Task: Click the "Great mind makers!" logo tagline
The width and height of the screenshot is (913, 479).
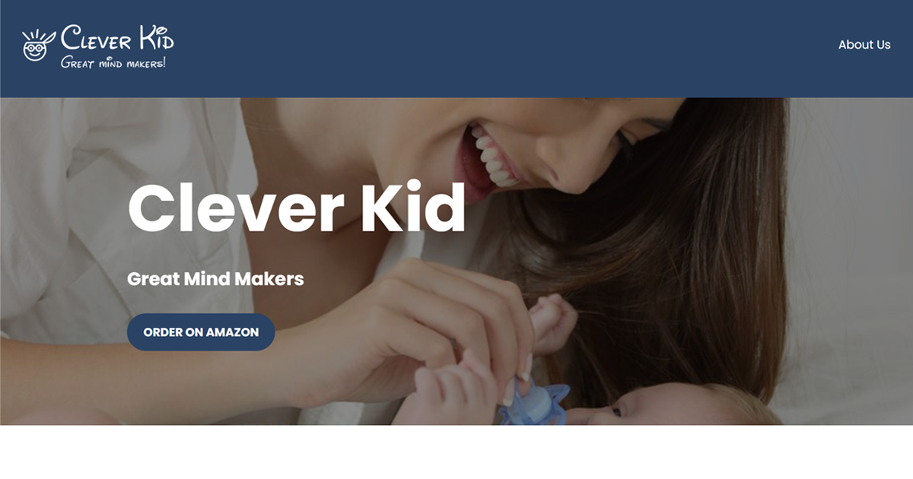Action: tap(113, 63)
